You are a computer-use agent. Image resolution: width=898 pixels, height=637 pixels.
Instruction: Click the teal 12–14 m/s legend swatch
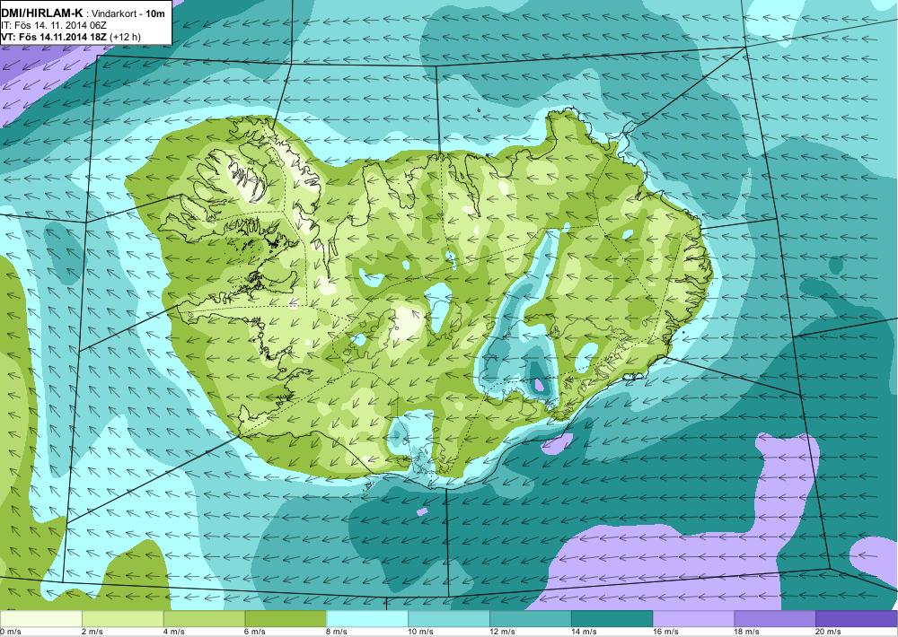click(531, 619)
